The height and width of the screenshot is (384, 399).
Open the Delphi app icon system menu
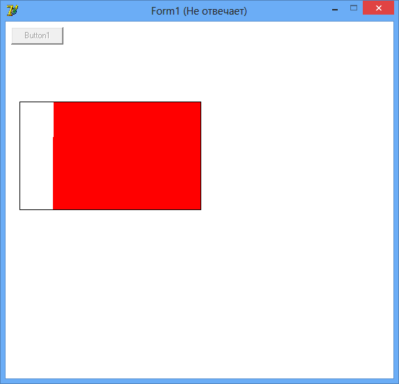click(x=13, y=11)
